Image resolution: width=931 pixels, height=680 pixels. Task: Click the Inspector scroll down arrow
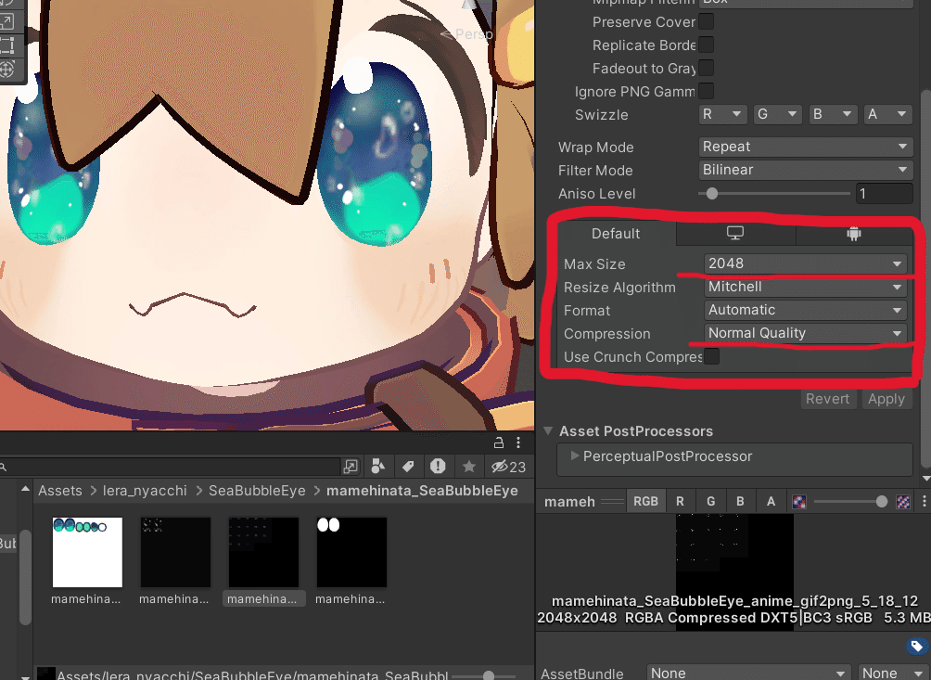click(x=925, y=478)
